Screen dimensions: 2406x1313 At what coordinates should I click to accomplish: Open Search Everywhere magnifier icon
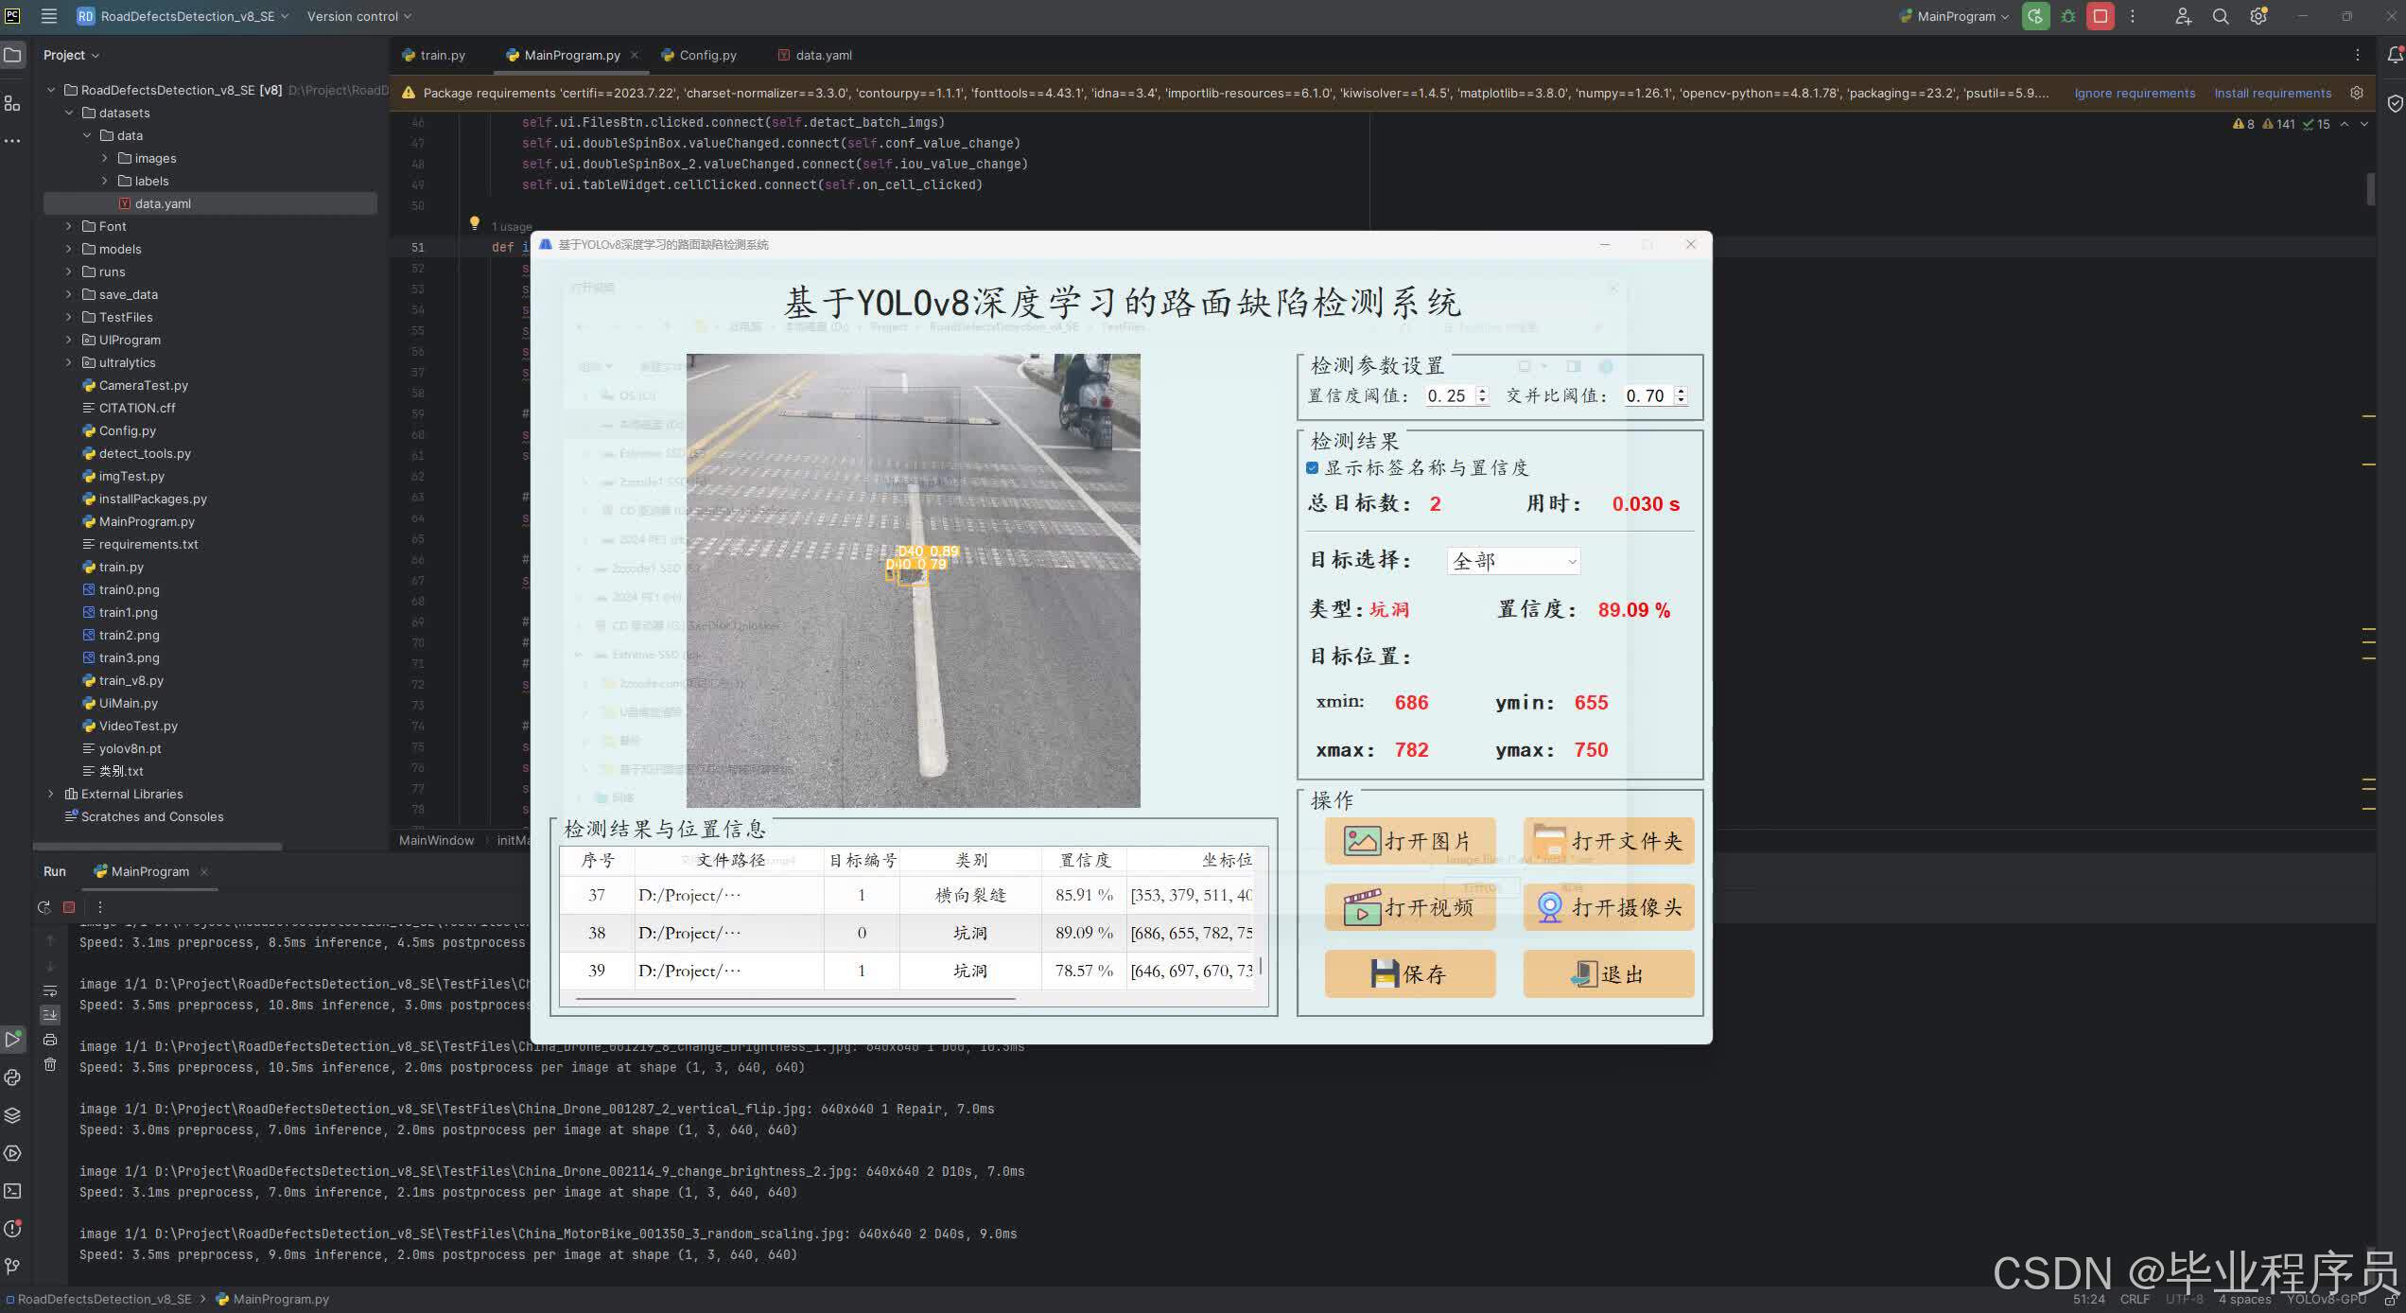point(2221,16)
